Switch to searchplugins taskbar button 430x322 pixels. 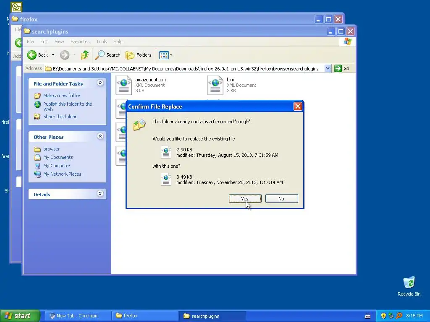click(x=212, y=316)
